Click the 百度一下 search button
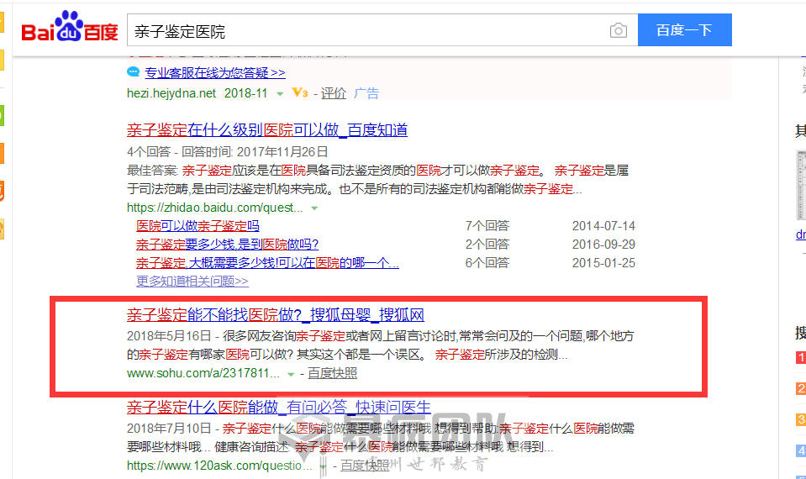The width and height of the screenshot is (806, 479). click(x=685, y=29)
